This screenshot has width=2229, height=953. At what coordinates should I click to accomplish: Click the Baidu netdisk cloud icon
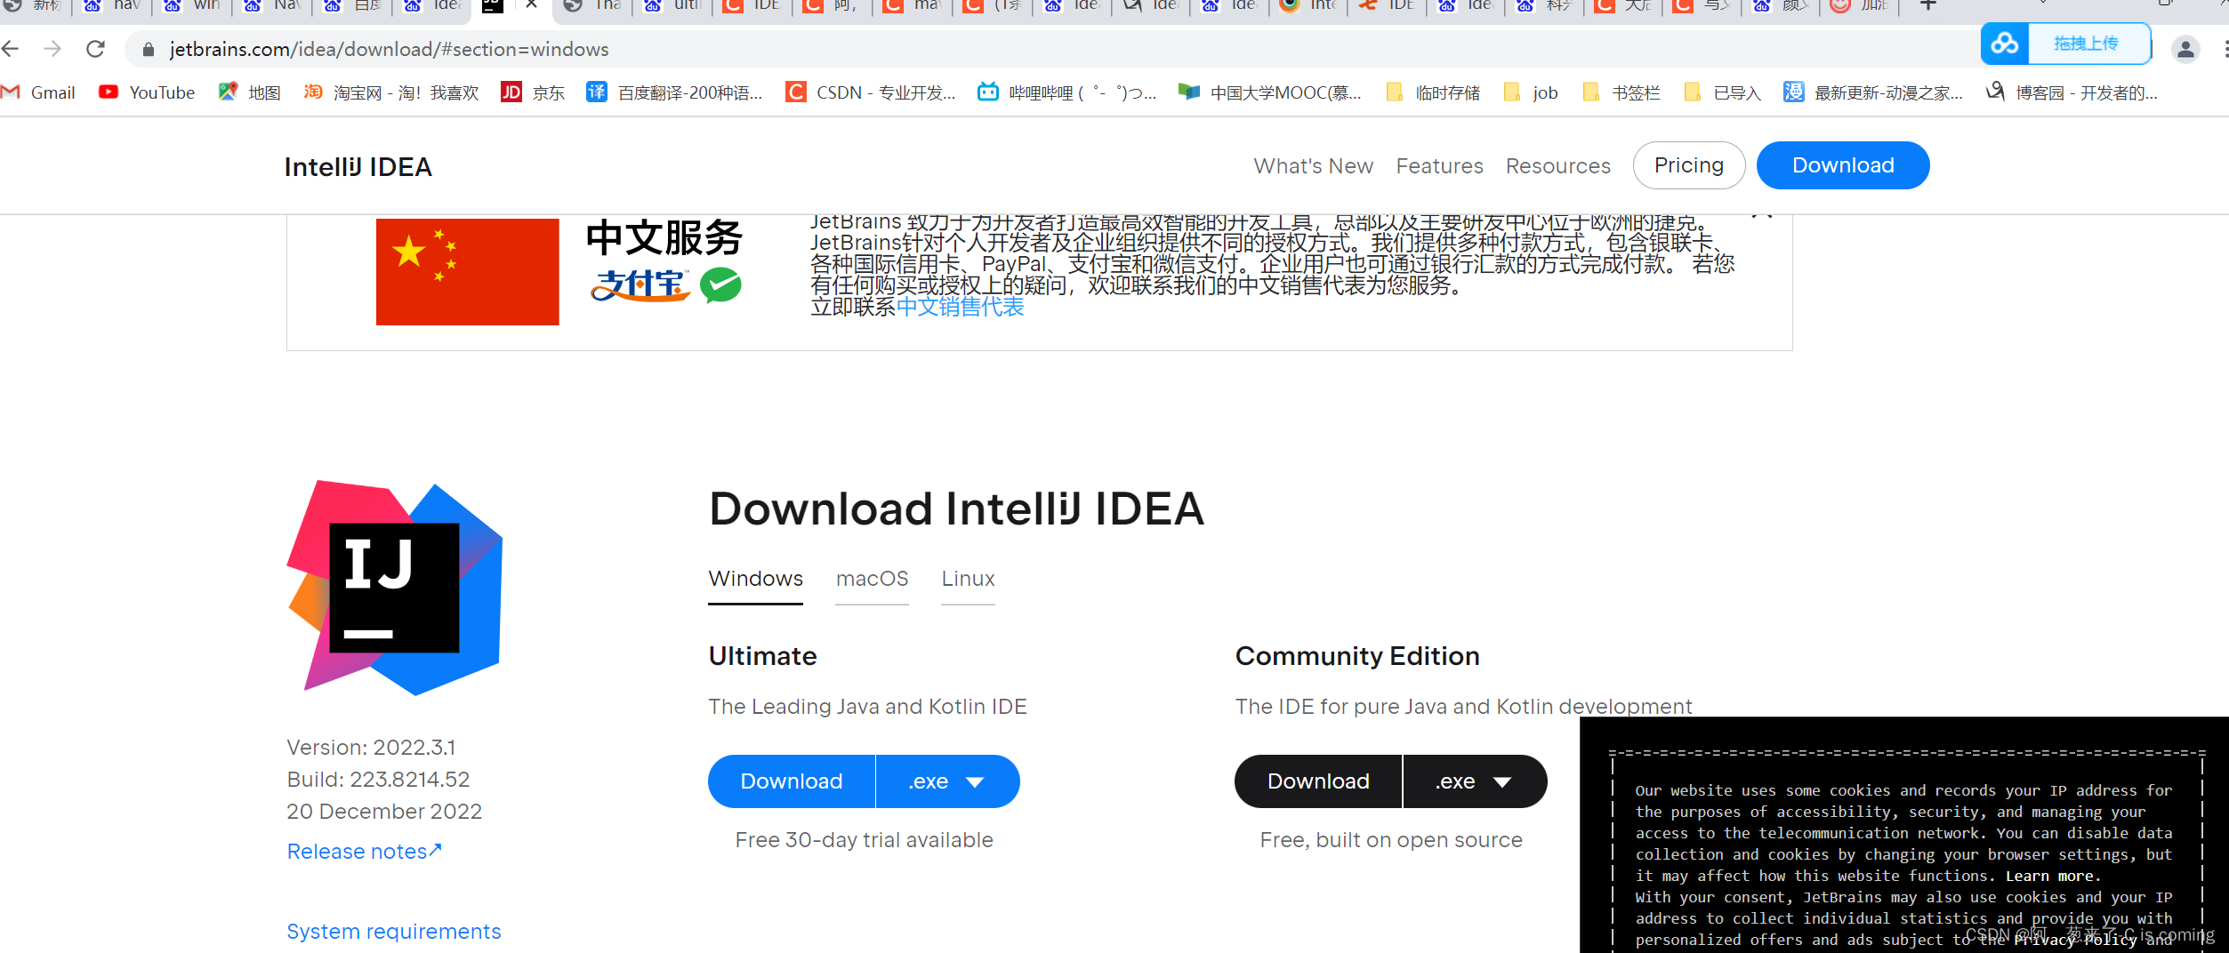tap(2005, 44)
